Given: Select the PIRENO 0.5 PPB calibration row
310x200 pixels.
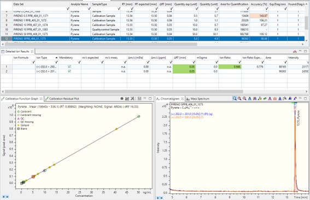Looking at the screenshot, I should coord(153,16).
